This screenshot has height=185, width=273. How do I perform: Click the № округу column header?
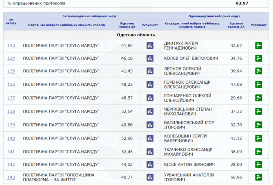point(11,22)
